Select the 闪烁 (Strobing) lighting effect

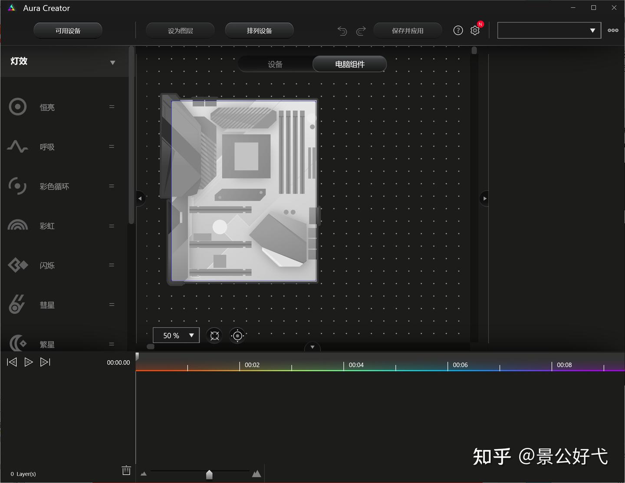coord(47,265)
